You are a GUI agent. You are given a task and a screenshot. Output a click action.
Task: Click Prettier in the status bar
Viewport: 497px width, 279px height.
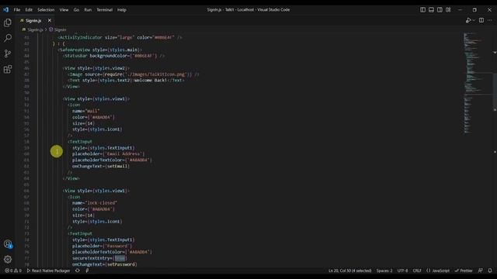click(464, 270)
